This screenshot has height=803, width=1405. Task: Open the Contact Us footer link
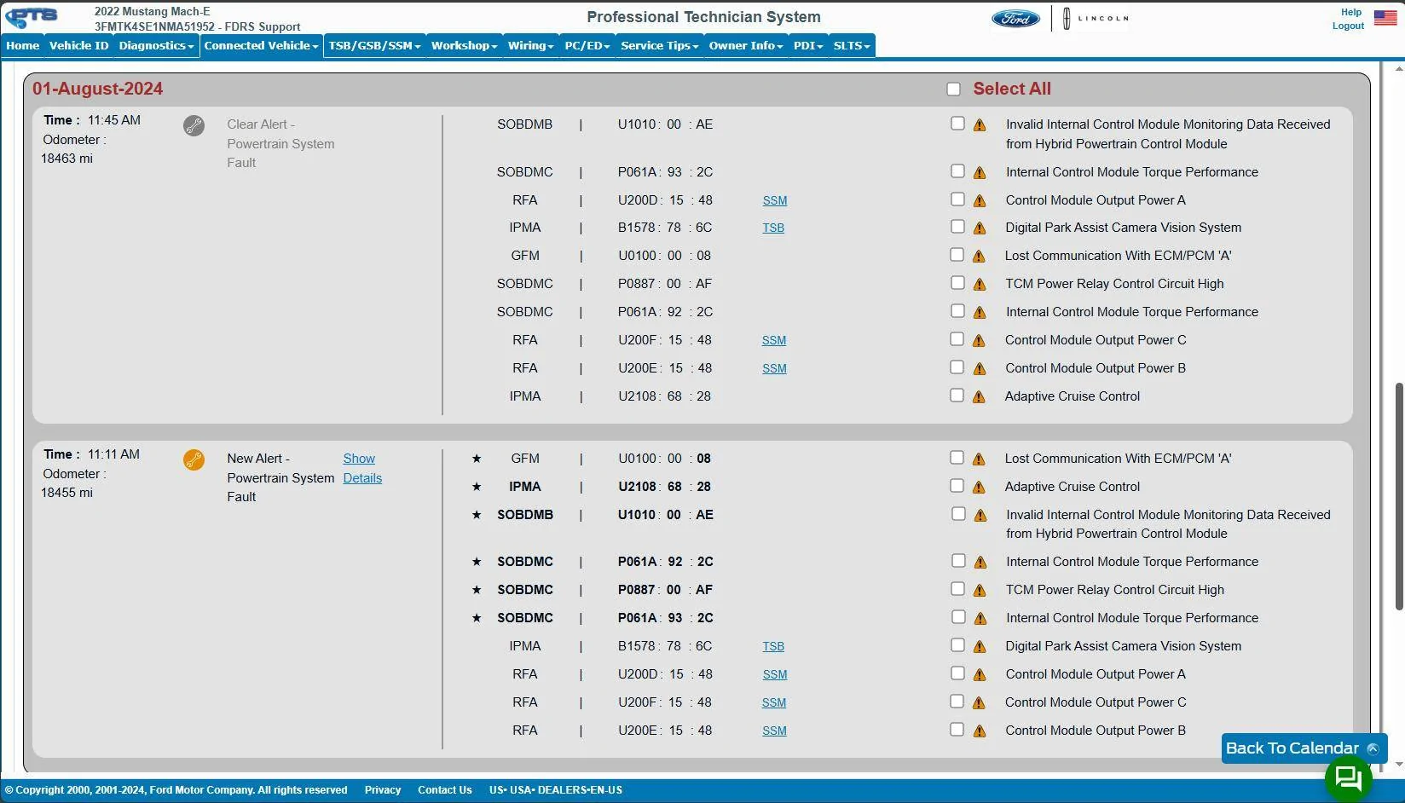point(444,790)
